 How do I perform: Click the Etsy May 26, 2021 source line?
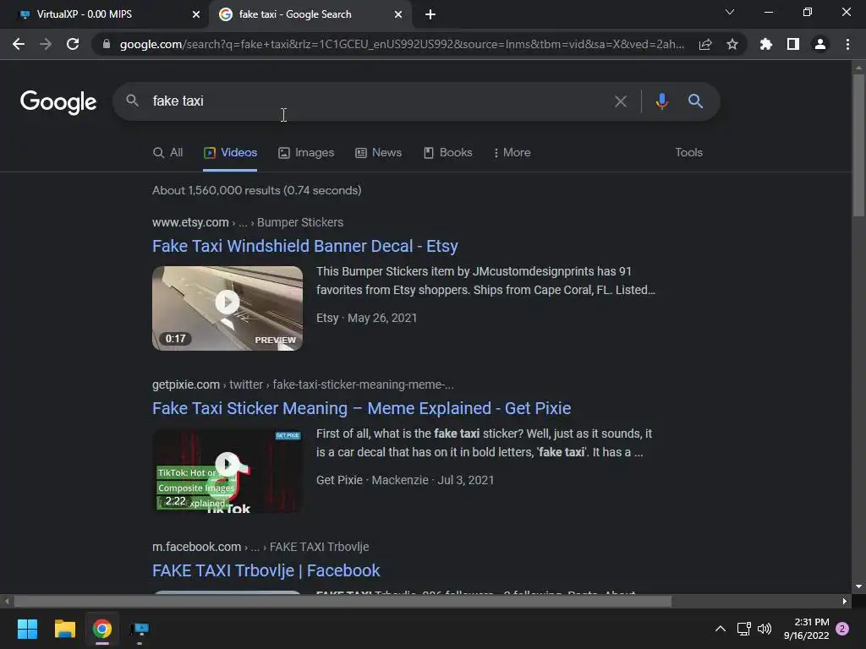point(367,319)
